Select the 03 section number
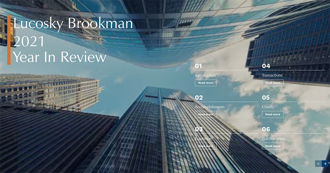This screenshot has width=330, height=173. (x=199, y=129)
